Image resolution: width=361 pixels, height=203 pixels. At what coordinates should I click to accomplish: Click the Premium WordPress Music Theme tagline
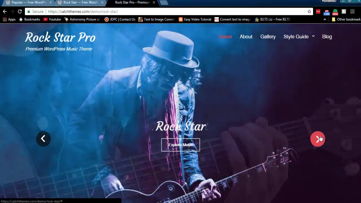59,49
